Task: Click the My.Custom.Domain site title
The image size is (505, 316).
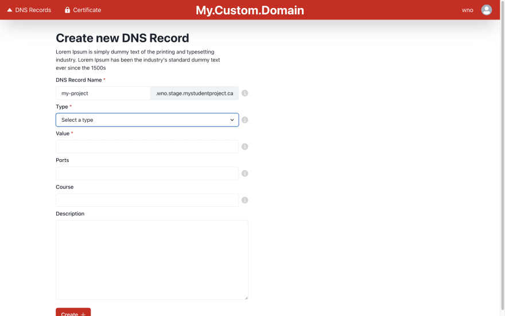Action: [250, 10]
